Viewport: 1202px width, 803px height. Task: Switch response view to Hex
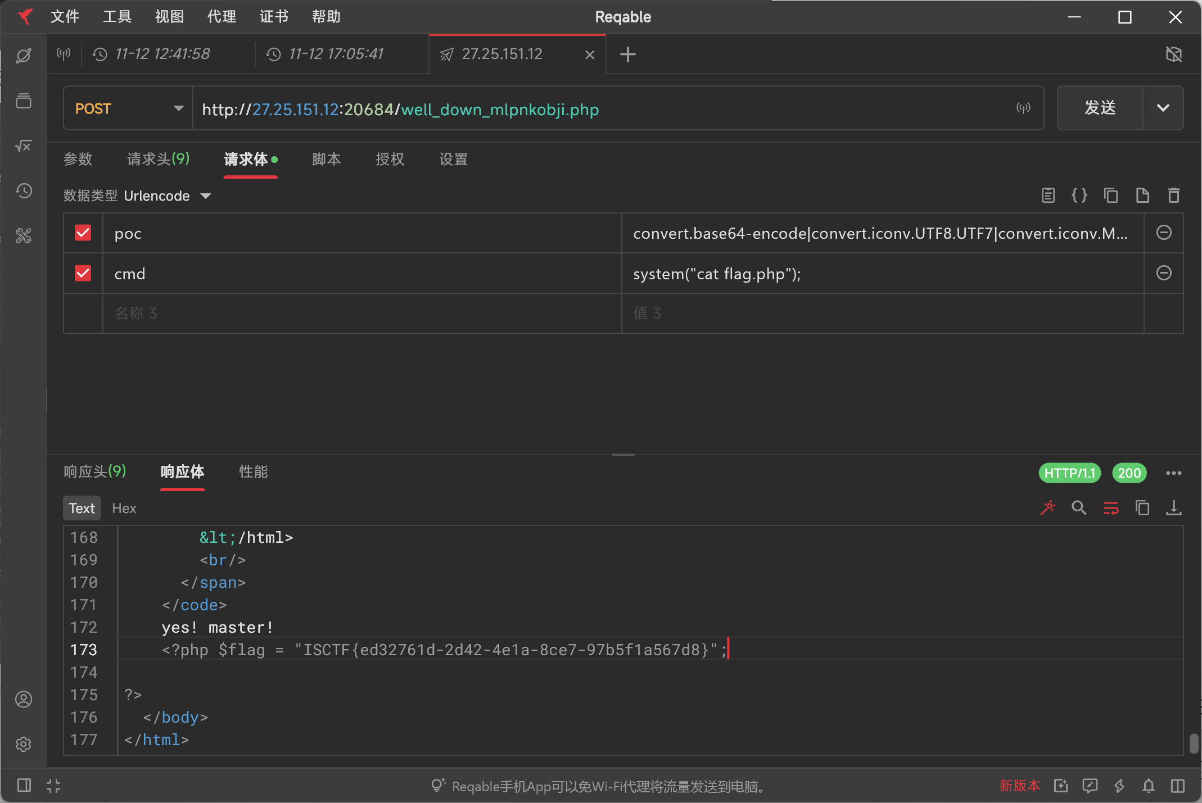pos(124,509)
